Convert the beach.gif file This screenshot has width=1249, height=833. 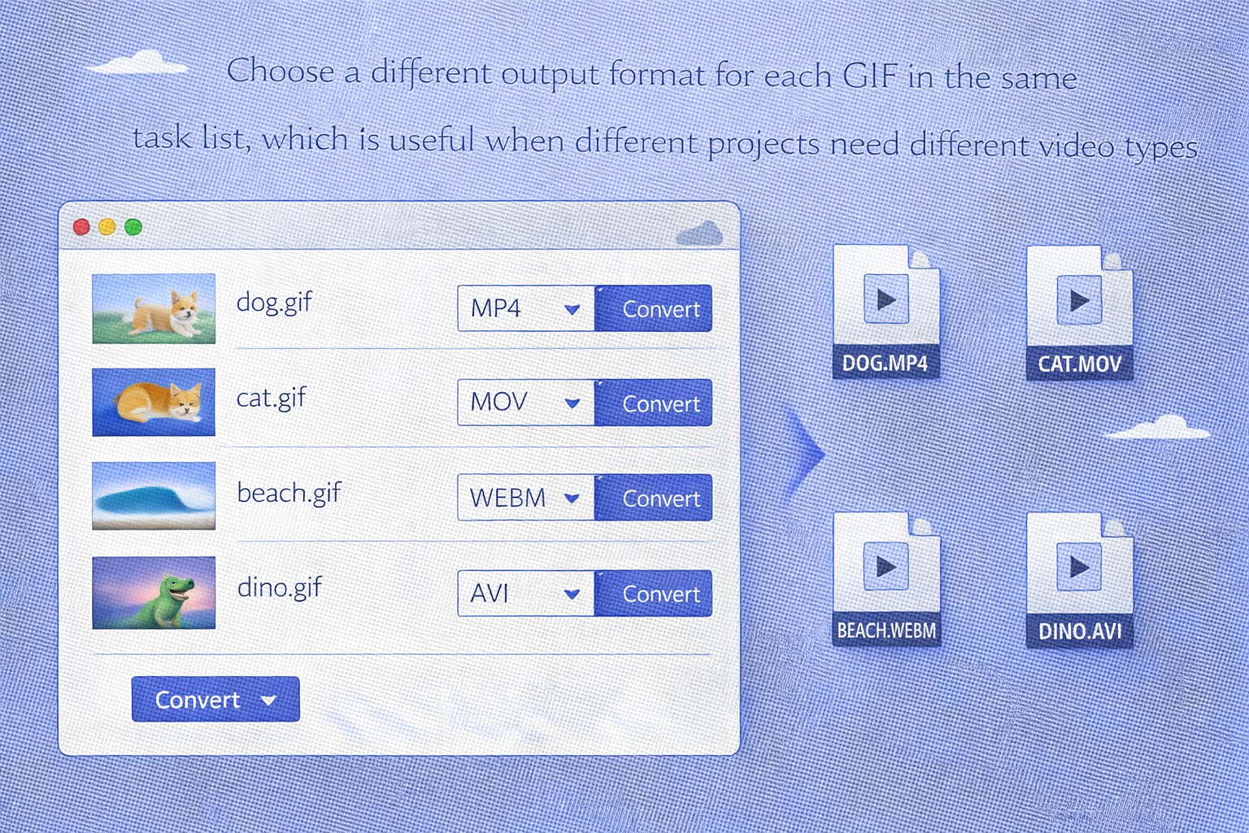pos(654,498)
